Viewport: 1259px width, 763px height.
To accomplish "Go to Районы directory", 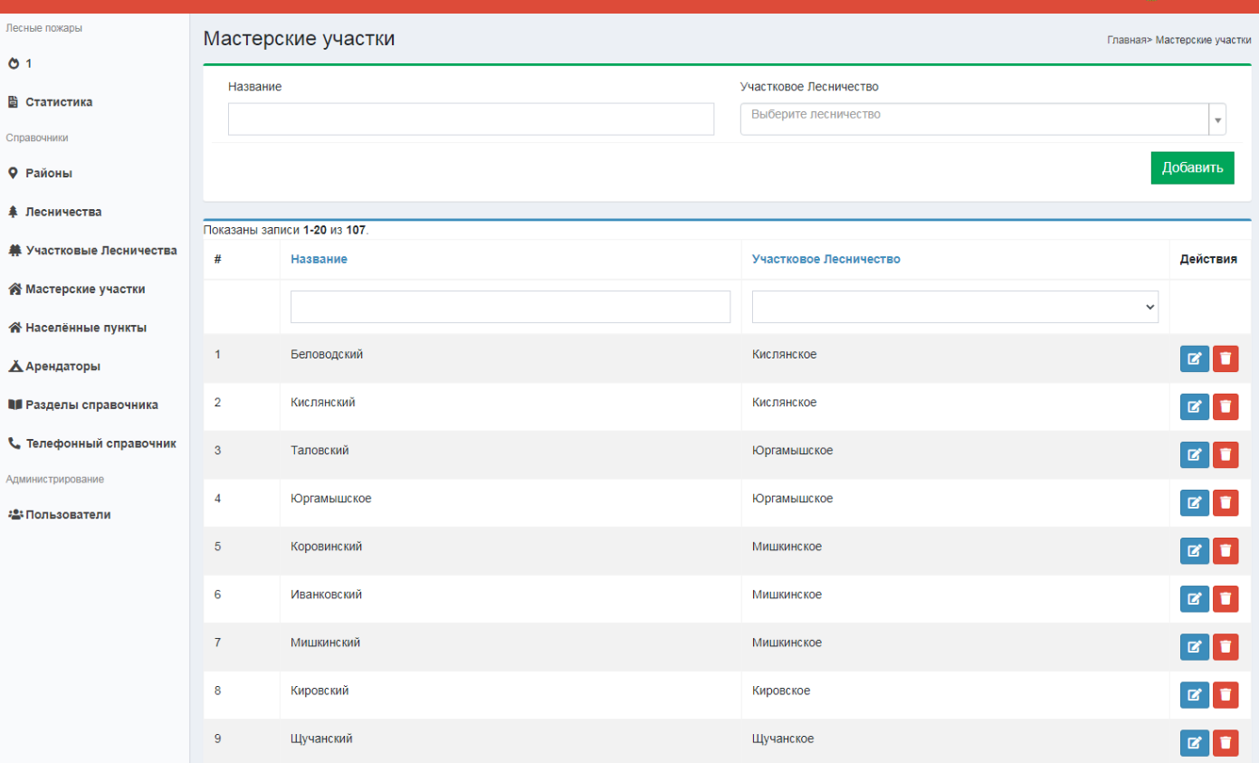I will [48, 173].
